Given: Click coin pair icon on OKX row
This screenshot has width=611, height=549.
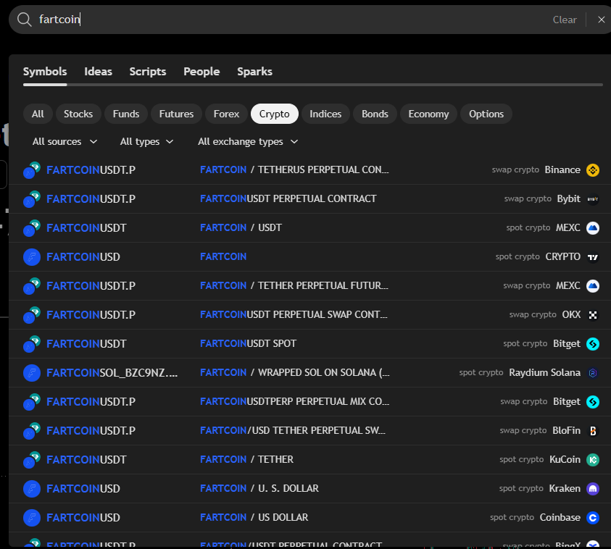Looking at the screenshot, I should [x=32, y=314].
